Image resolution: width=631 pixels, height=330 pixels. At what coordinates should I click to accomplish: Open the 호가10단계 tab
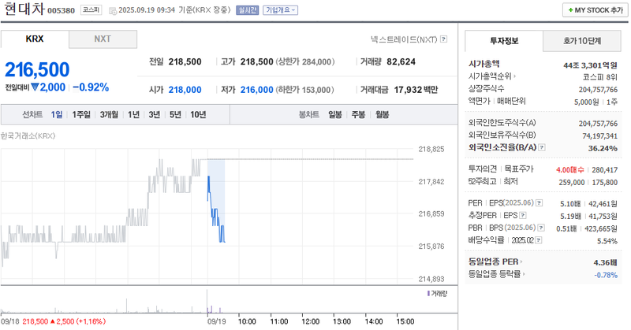pos(582,41)
